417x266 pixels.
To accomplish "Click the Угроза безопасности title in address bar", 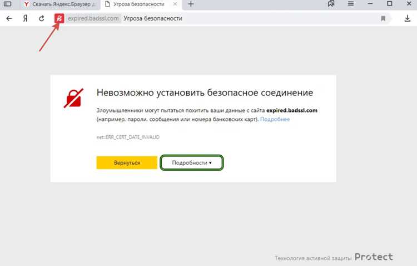I will pyautogui.click(x=153, y=18).
